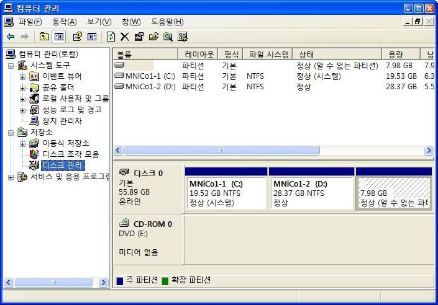
Task: Click volume list scroll left arrow
Action: click(x=118, y=151)
